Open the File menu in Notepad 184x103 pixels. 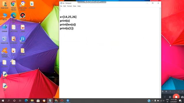pyautogui.click(x=61, y=6)
